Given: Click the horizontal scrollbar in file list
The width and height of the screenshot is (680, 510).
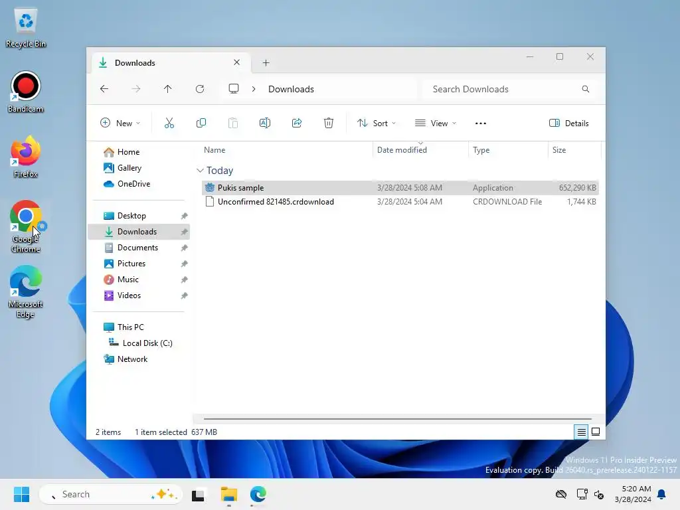Looking at the screenshot, I should point(398,418).
